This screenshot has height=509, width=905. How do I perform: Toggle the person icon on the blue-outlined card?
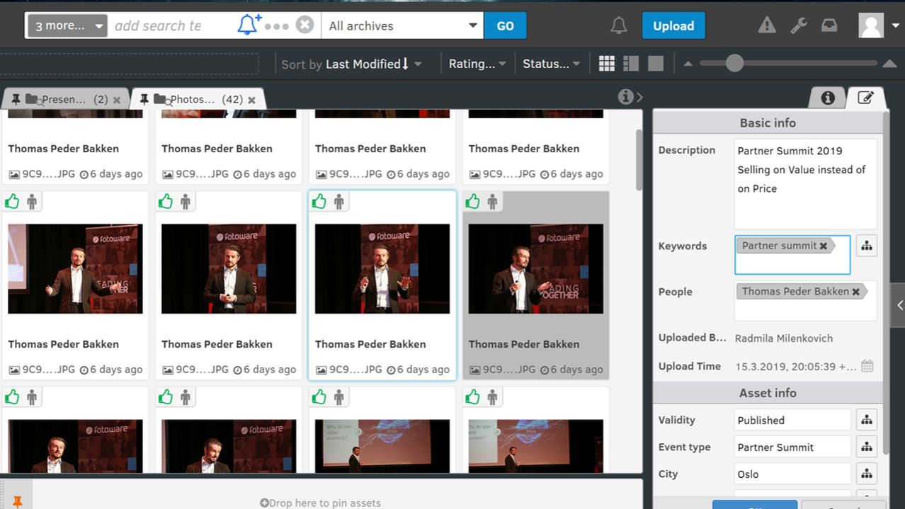pyautogui.click(x=339, y=202)
